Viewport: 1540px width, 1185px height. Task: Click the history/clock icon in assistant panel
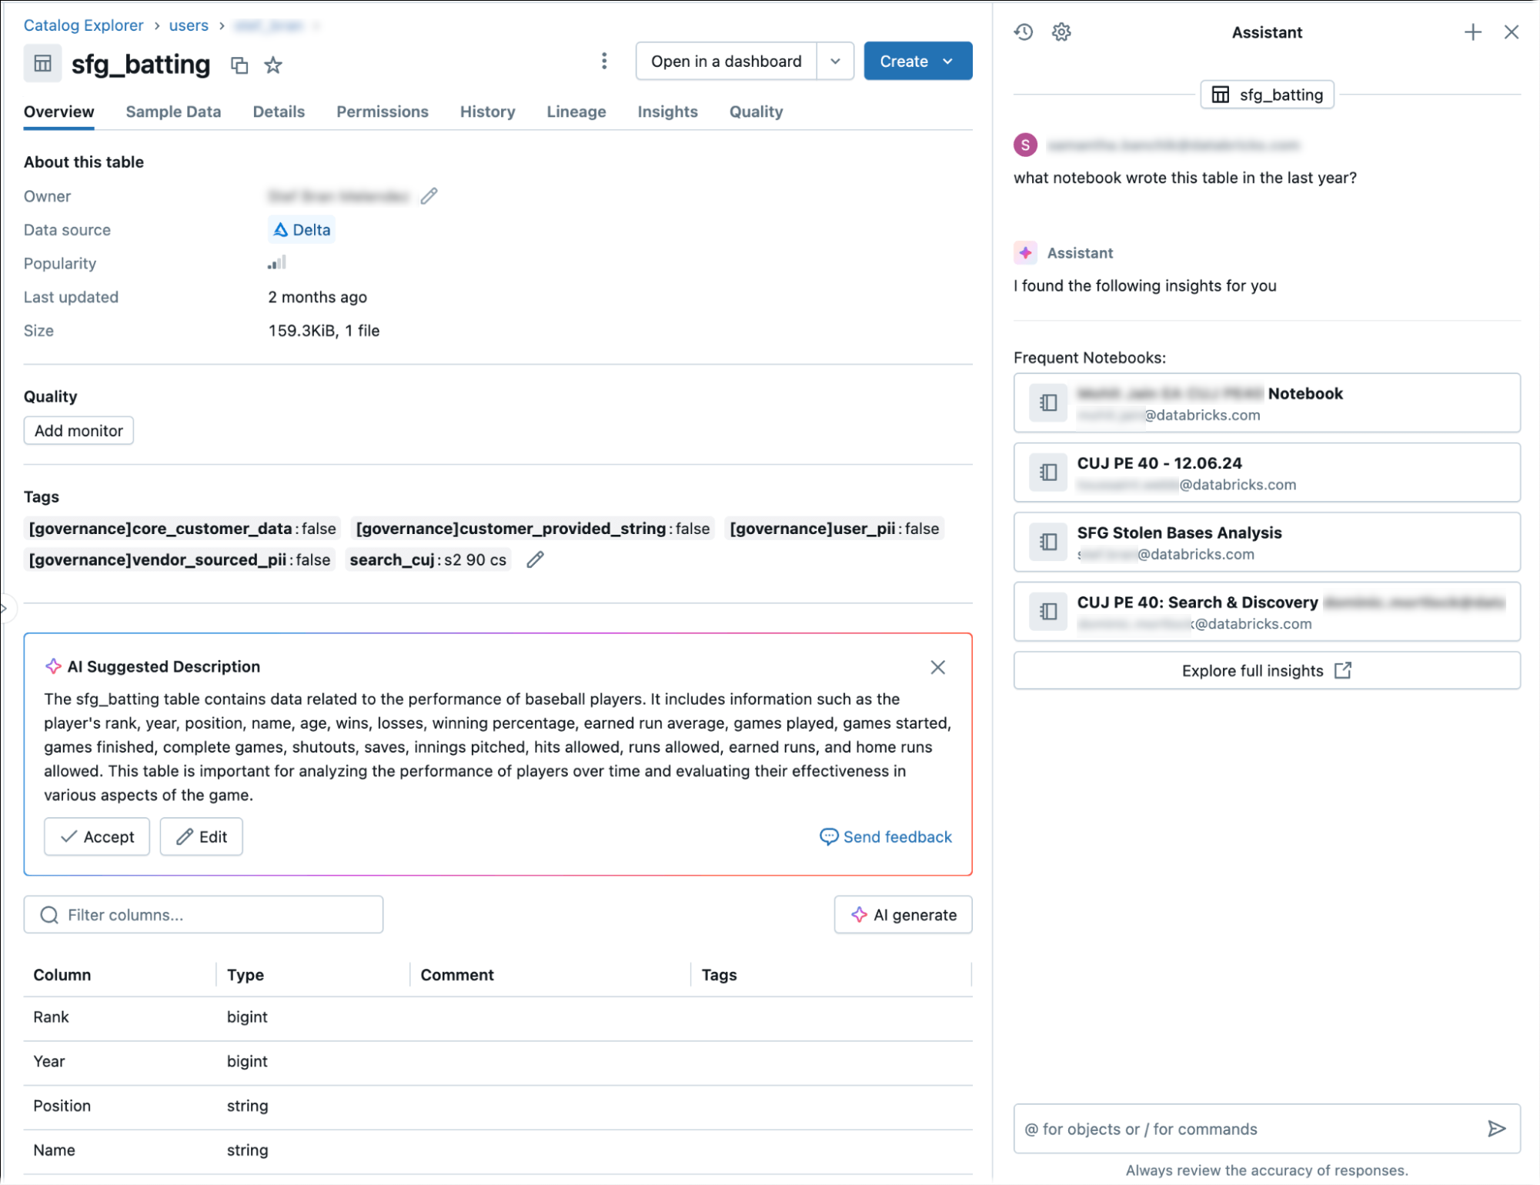(x=1024, y=31)
